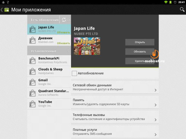Select the Установленные section header

pos(49,51)
